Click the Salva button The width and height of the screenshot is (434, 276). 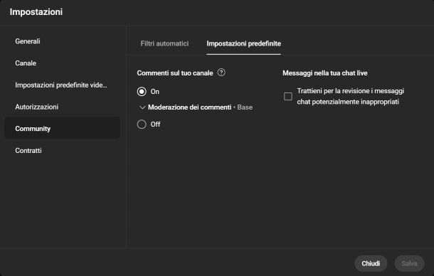(x=409, y=263)
